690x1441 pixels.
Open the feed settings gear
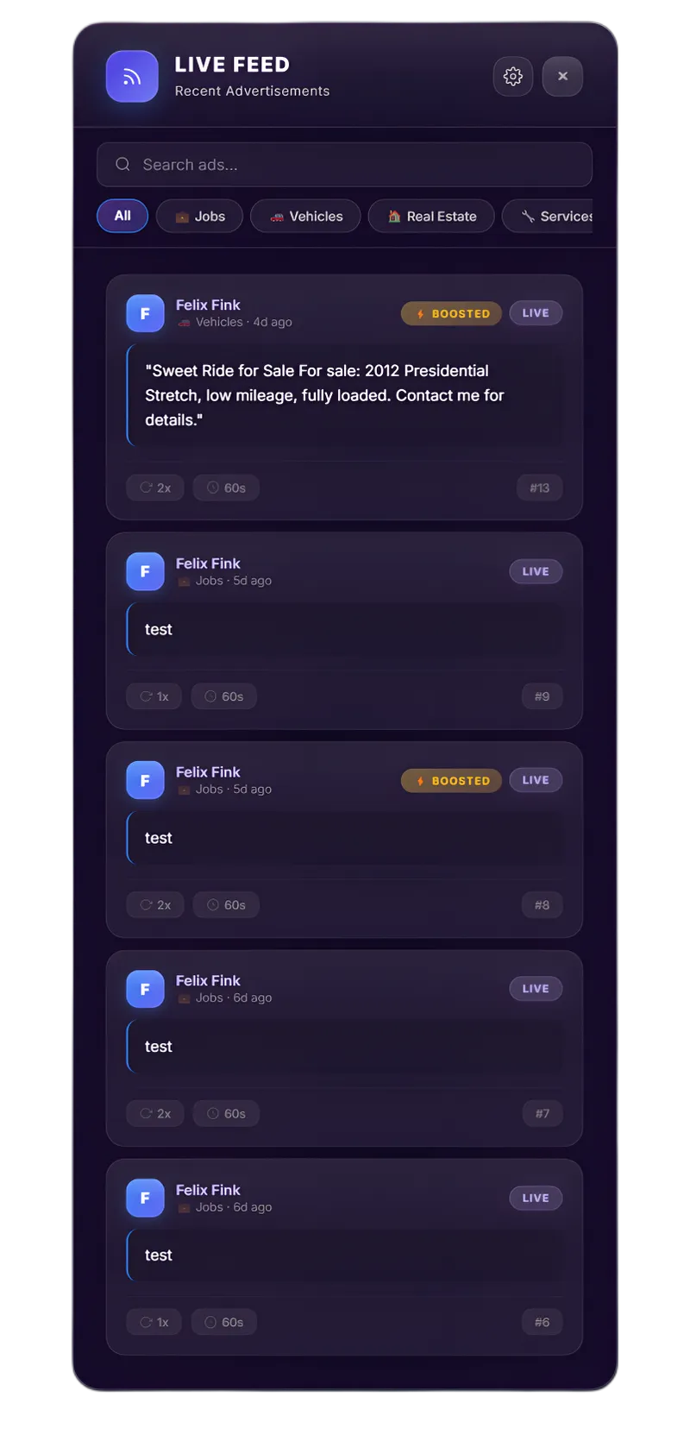click(x=512, y=76)
